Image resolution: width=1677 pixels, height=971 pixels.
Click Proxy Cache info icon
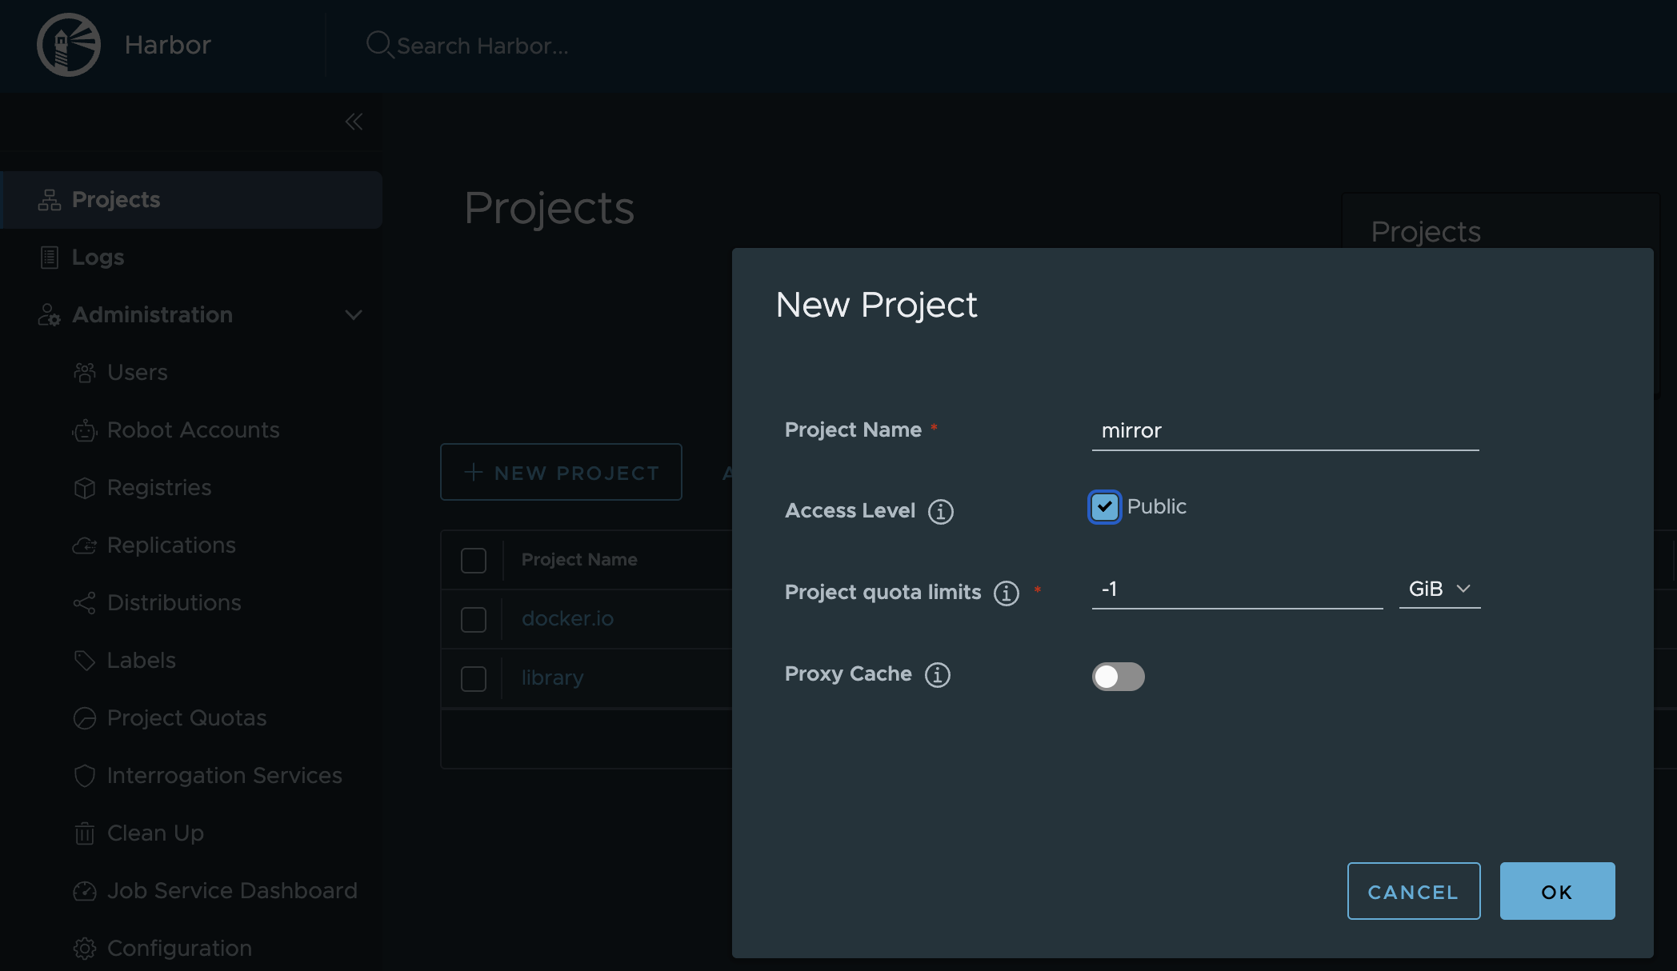click(x=937, y=674)
